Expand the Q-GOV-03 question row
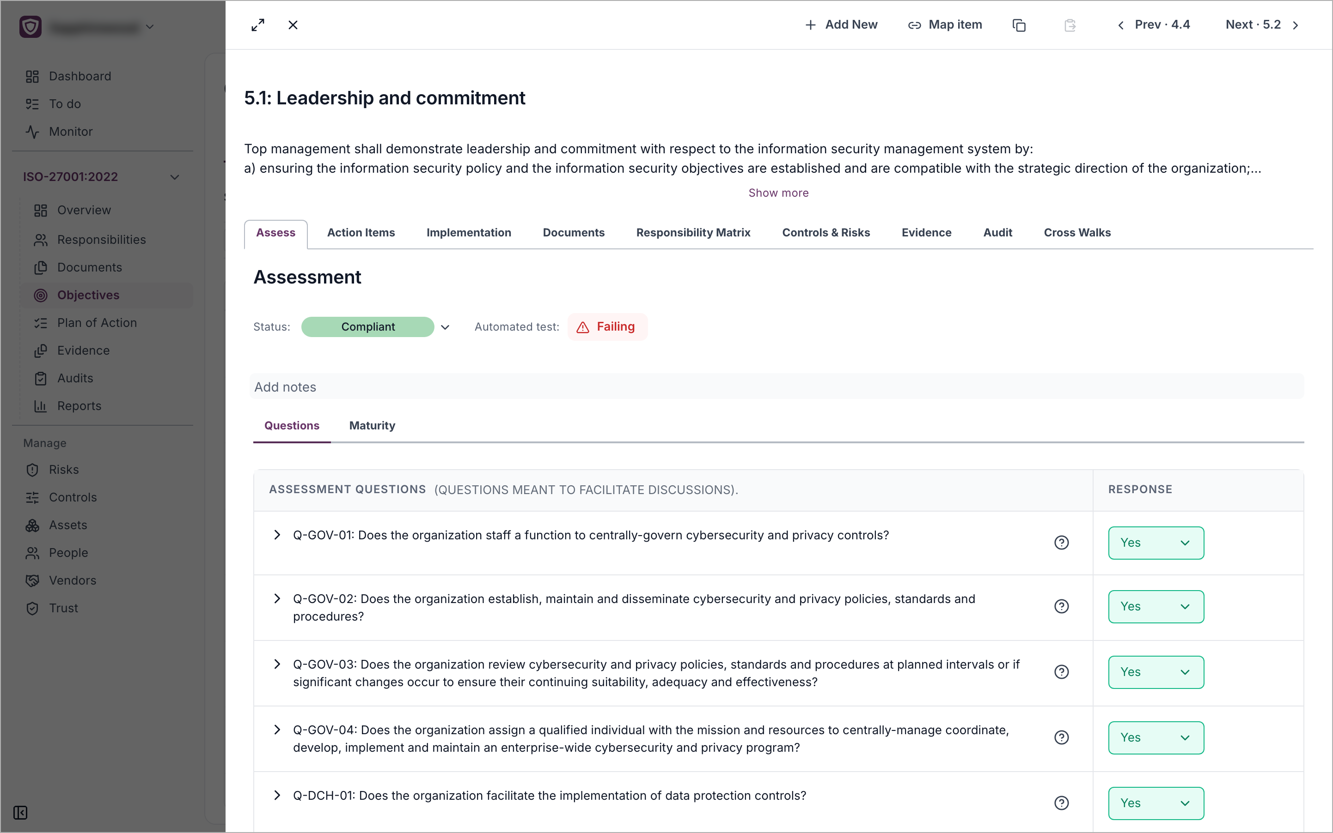 point(277,664)
